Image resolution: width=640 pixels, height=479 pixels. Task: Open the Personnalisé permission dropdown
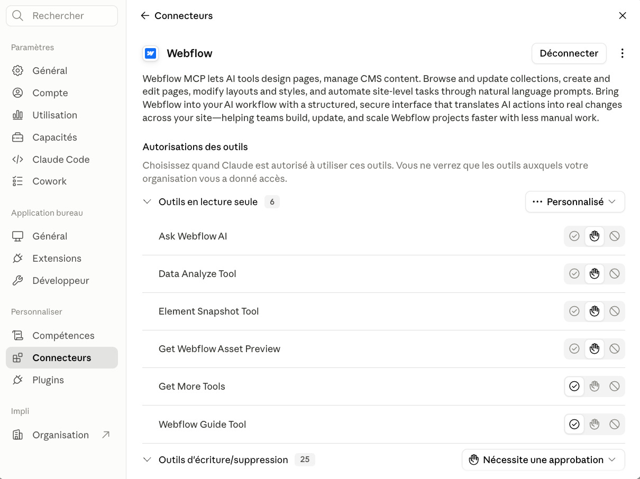[x=575, y=202]
